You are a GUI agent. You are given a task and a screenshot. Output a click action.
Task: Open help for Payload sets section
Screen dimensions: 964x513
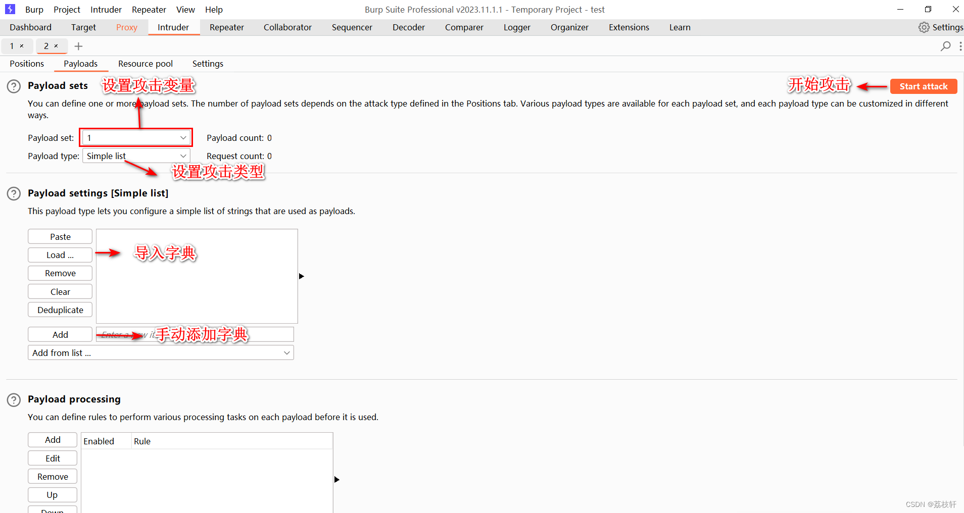coord(14,86)
